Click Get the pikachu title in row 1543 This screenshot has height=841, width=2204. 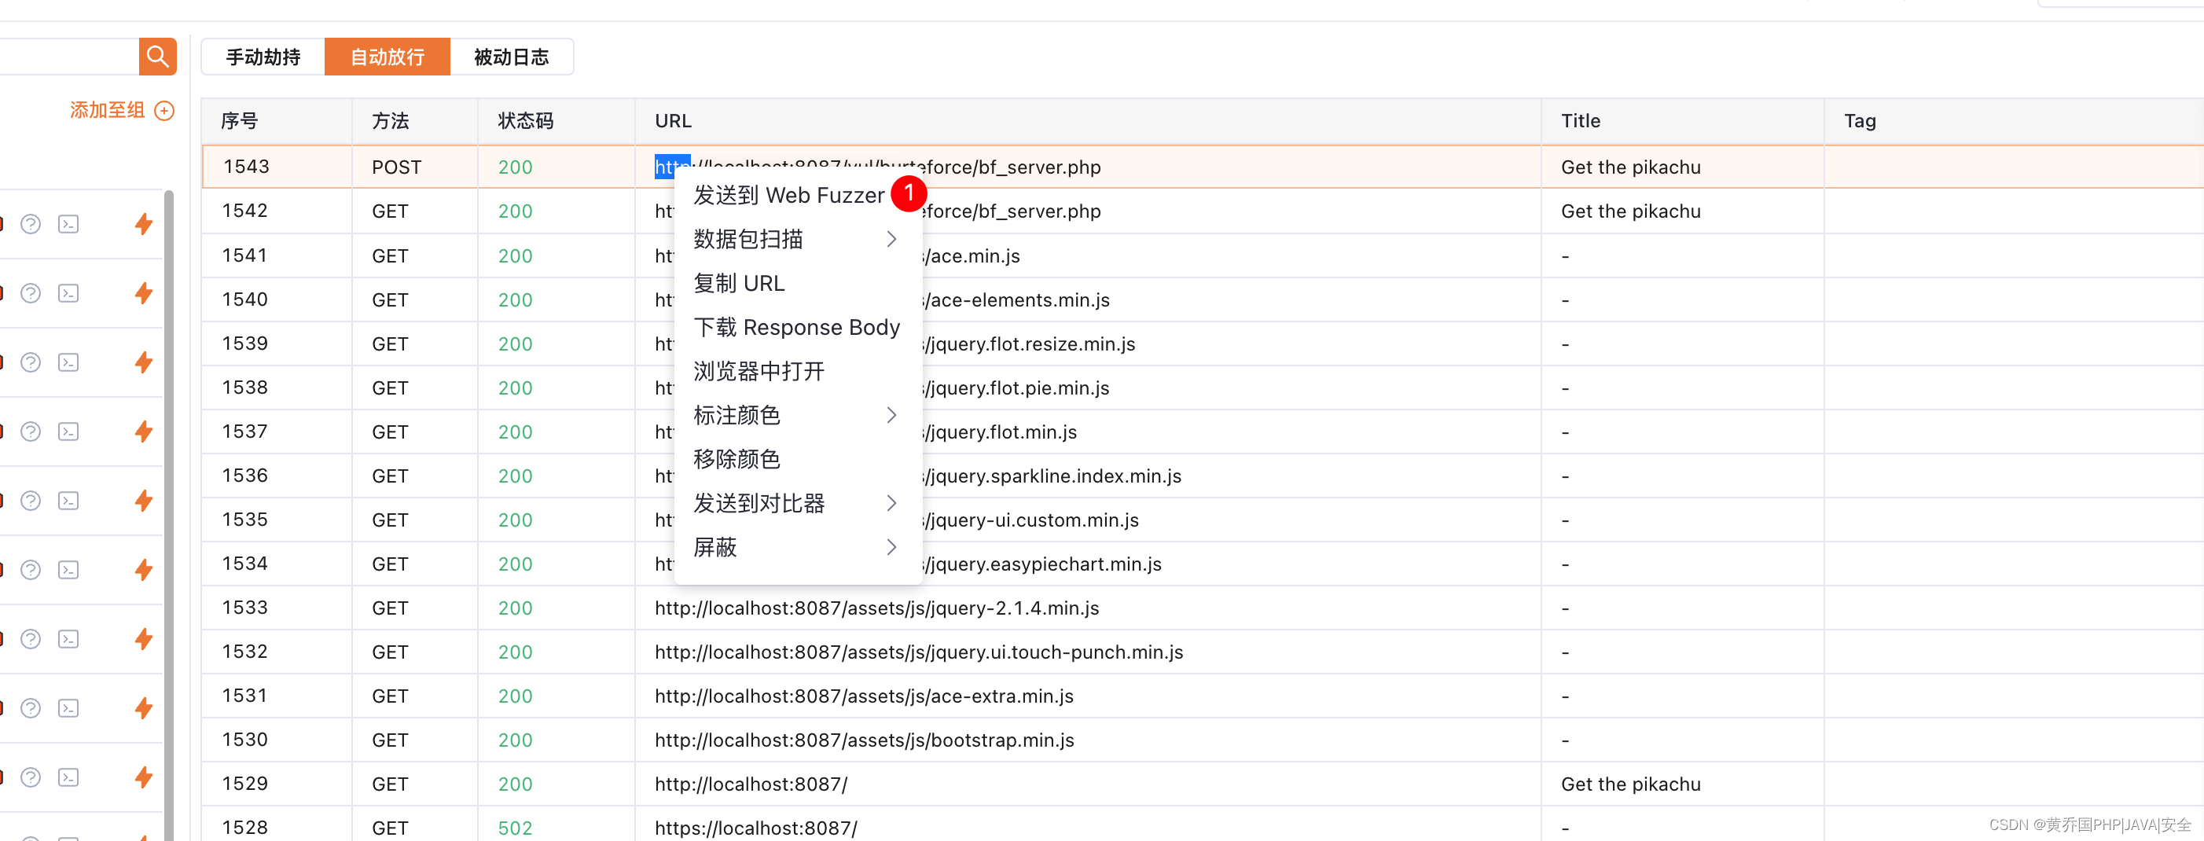point(1631,167)
